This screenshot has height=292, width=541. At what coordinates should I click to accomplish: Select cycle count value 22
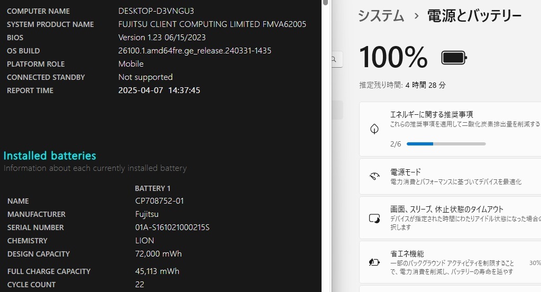point(140,285)
